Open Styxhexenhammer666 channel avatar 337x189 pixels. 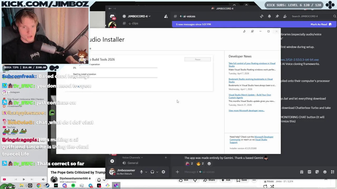(x=54, y=180)
